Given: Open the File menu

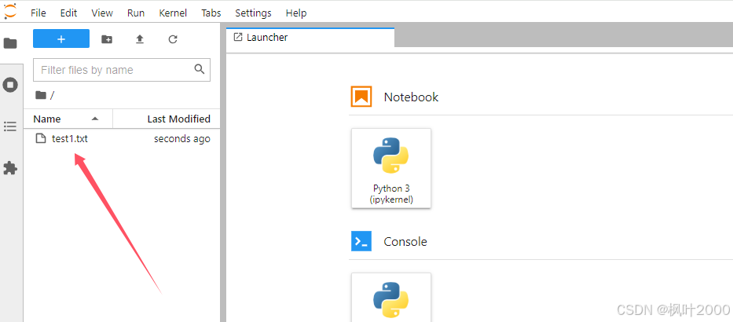Looking at the screenshot, I should pyautogui.click(x=38, y=13).
